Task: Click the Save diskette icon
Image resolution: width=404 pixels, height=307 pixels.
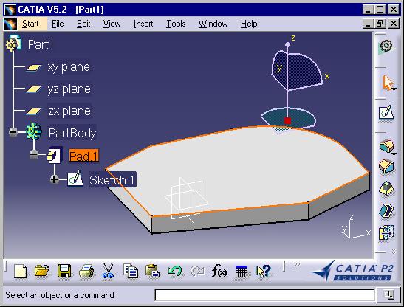Action: [64, 271]
